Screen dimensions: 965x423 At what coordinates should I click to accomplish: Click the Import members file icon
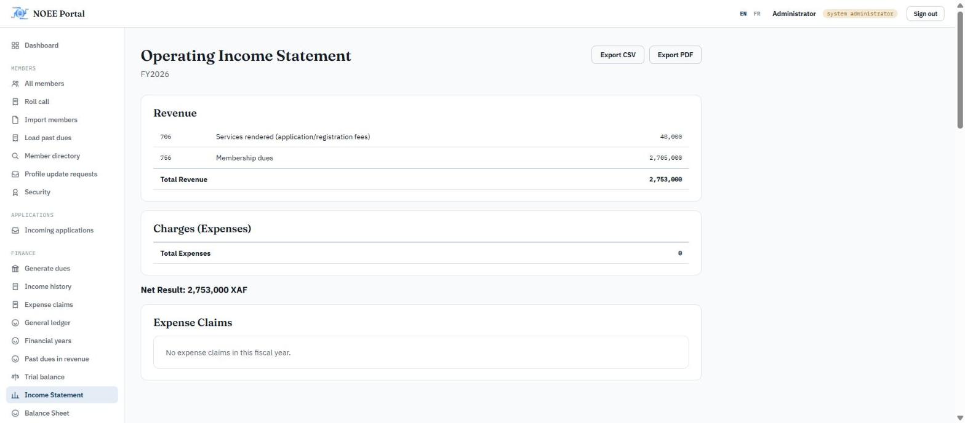(15, 120)
